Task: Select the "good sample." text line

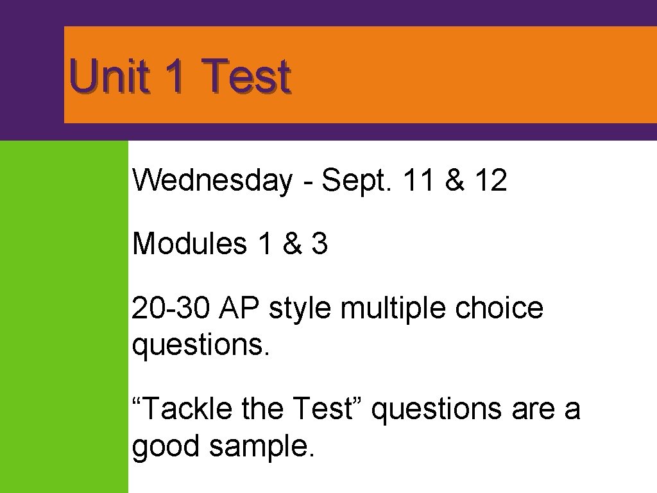Action: [x=223, y=447]
